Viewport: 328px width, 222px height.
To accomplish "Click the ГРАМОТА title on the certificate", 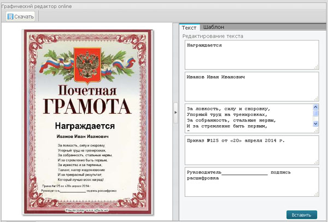I will pos(87,107).
